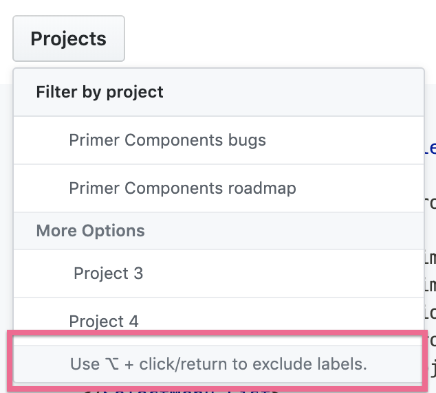The height and width of the screenshot is (393, 436).
Task: Click the word 'Options' in section divider
Action: point(117,230)
